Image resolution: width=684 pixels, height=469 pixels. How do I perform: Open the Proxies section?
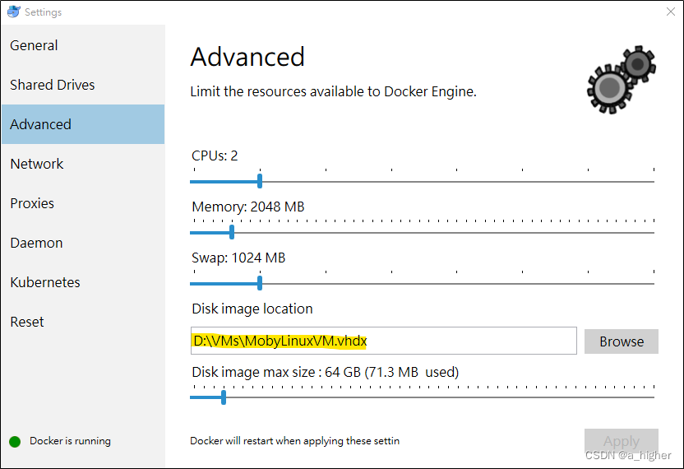[32, 203]
